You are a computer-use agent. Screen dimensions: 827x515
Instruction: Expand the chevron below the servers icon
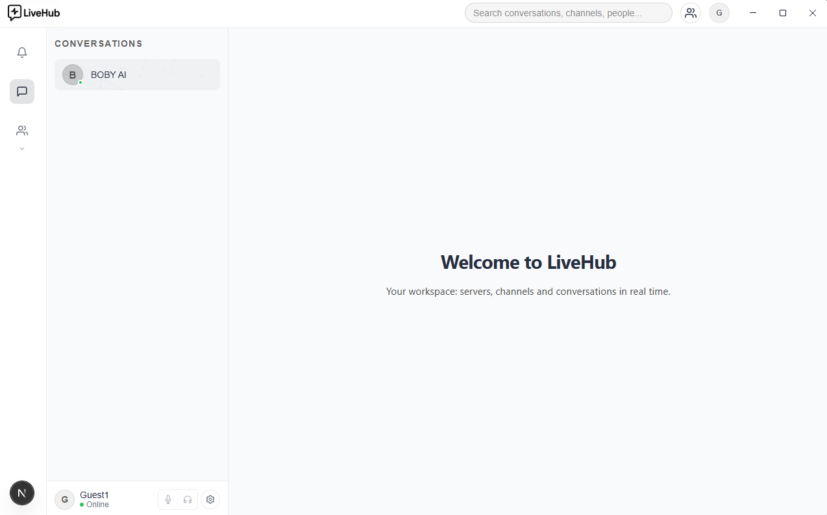22,149
